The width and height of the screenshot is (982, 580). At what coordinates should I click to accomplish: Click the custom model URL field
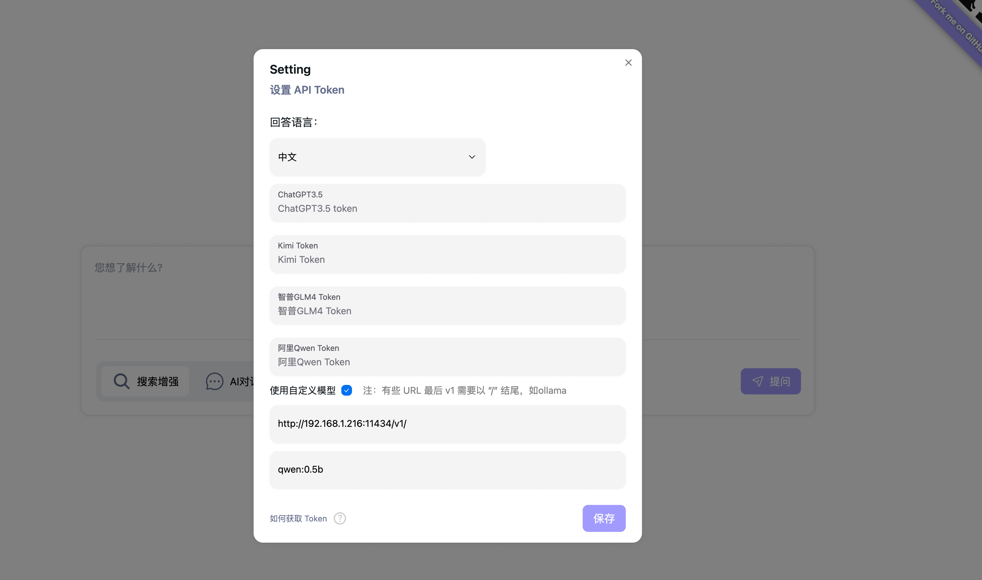pyautogui.click(x=447, y=424)
